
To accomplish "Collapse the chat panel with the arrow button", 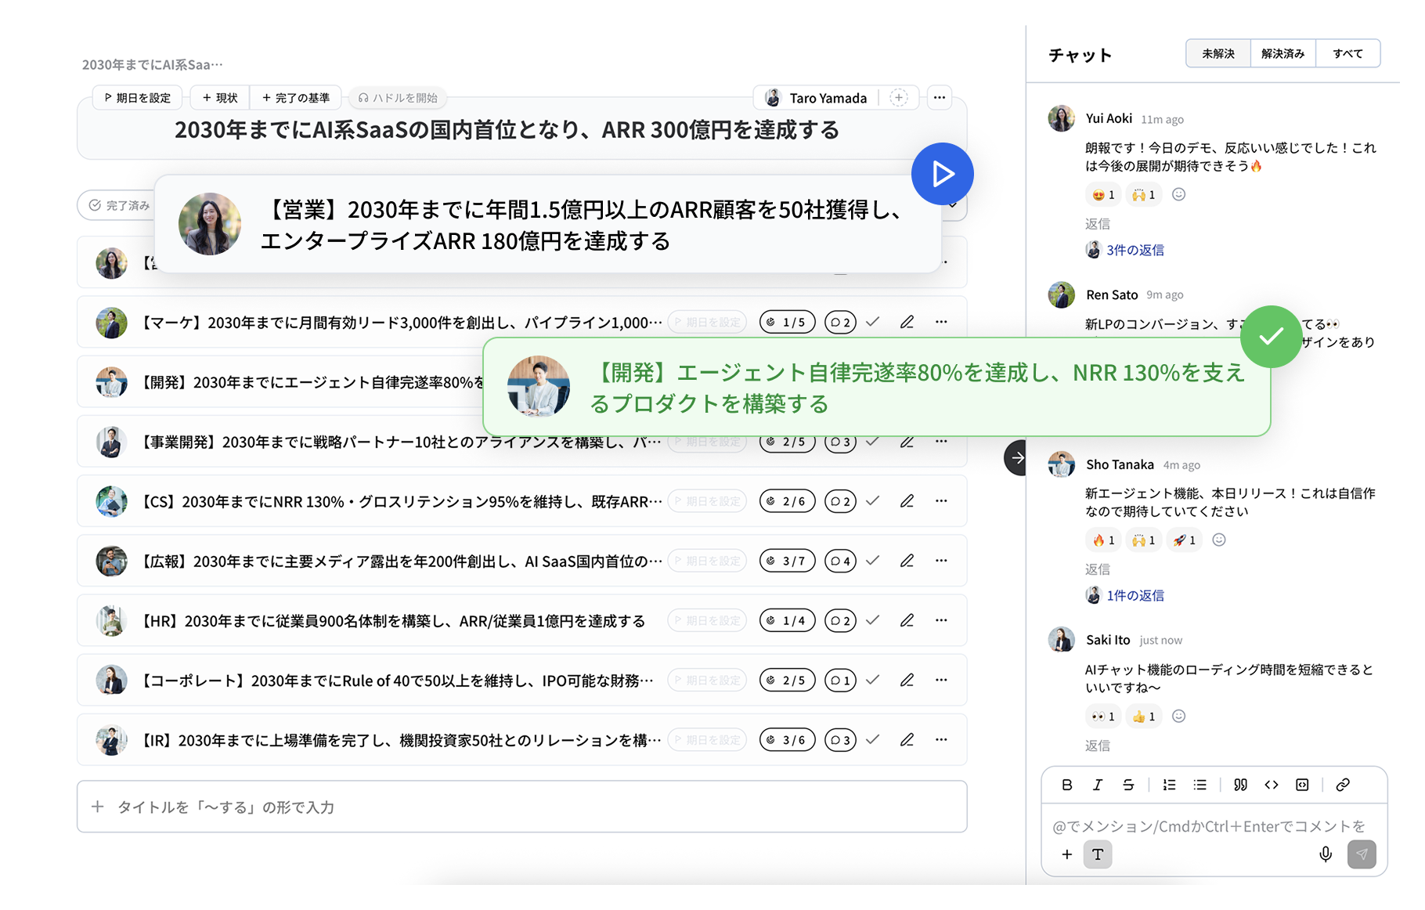I will 1016,457.
